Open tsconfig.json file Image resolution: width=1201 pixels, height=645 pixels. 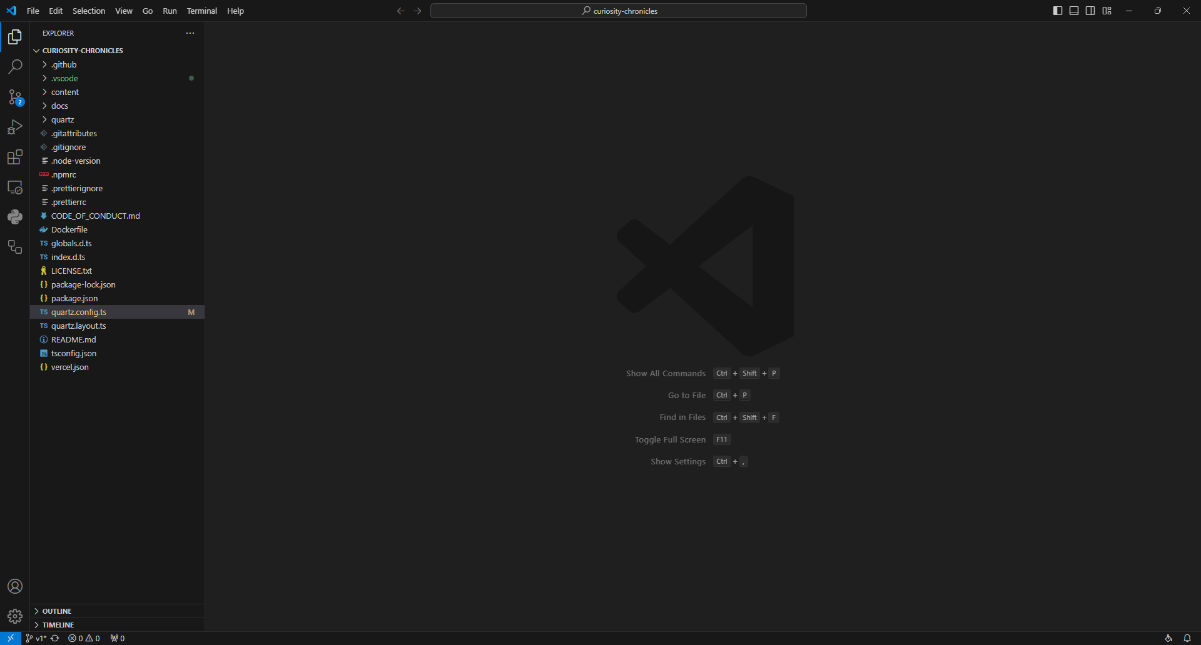coord(117,353)
